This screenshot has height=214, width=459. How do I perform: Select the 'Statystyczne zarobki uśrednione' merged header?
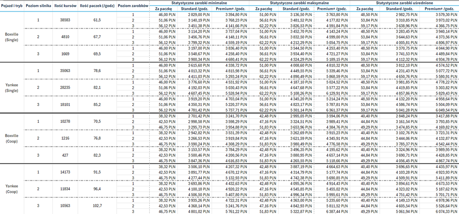[x=404, y=3]
